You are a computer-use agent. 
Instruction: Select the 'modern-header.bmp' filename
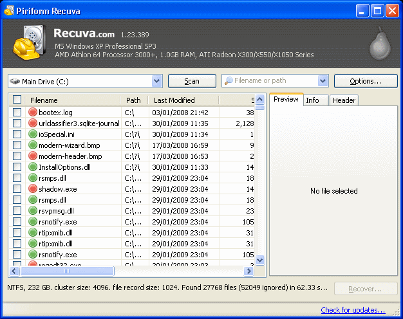click(x=70, y=156)
